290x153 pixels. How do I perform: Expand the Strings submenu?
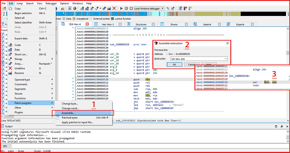coord(32,59)
